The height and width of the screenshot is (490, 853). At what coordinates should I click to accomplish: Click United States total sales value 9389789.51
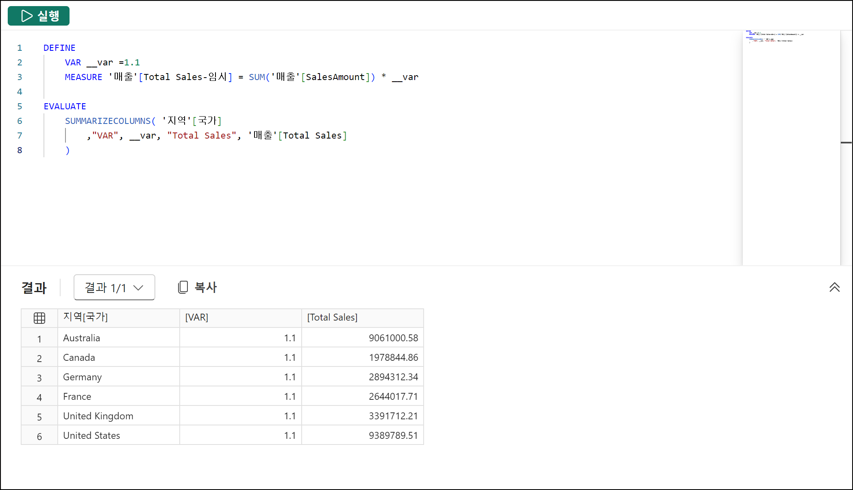click(393, 436)
